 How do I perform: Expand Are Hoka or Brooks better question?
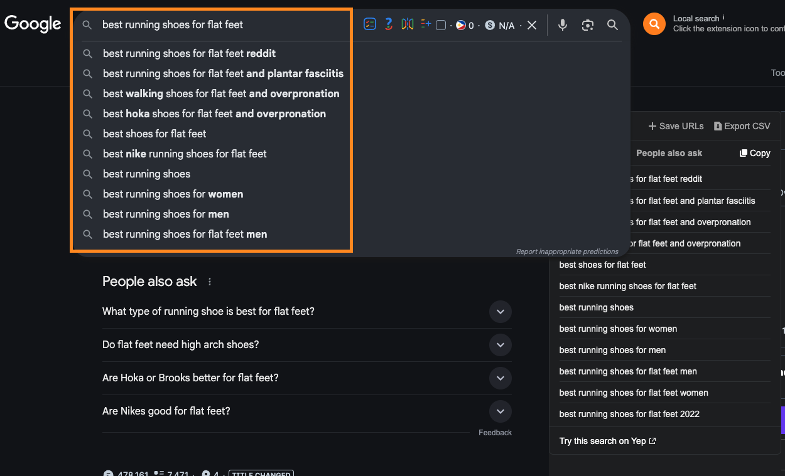click(307, 378)
